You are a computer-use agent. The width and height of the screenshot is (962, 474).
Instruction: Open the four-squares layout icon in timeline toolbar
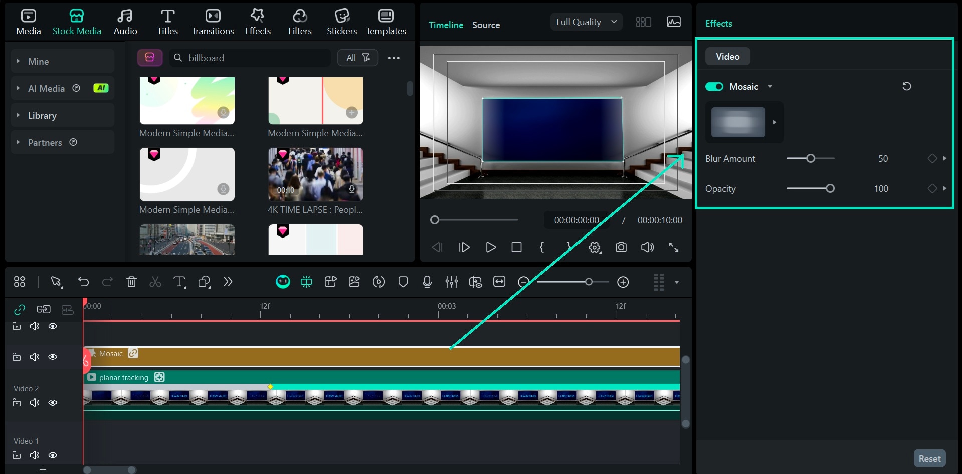pos(20,282)
